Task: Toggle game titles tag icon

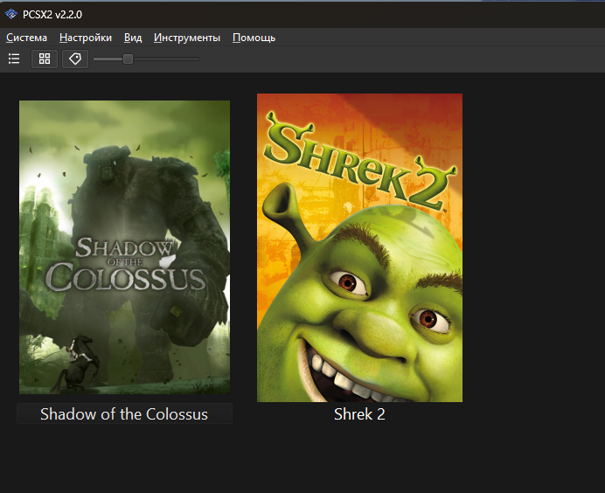Action: 75,59
